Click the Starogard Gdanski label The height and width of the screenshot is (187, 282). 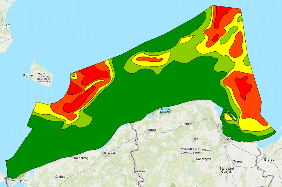pos(227,170)
